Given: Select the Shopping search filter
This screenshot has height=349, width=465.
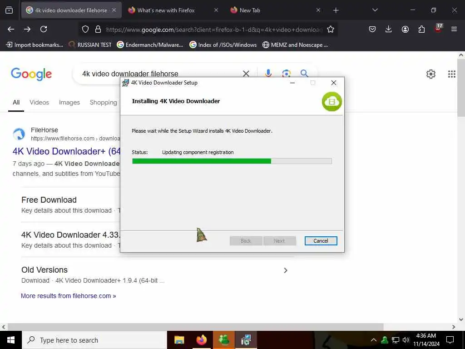Looking at the screenshot, I should point(103,102).
